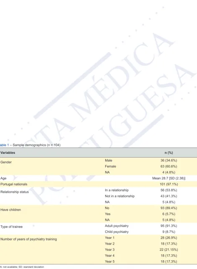Click the Year 4 cell
This screenshot has height=269, width=197.
[x=110, y=256]
